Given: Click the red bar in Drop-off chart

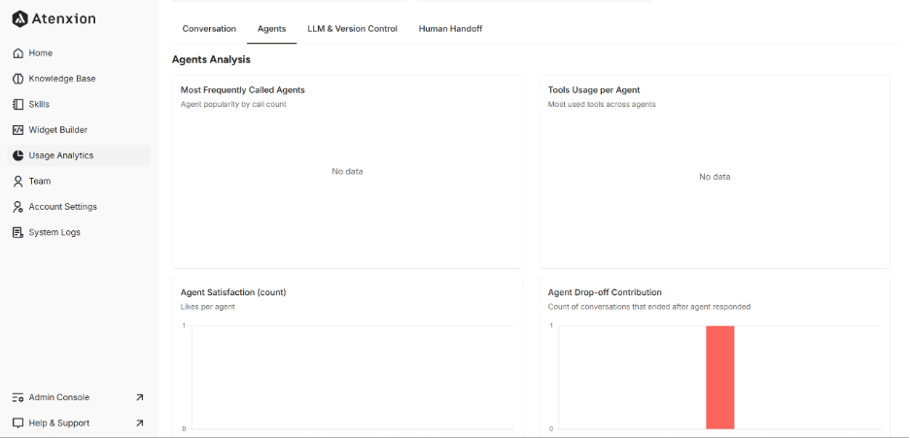Looking at the screenshot, I should (719, 377).
